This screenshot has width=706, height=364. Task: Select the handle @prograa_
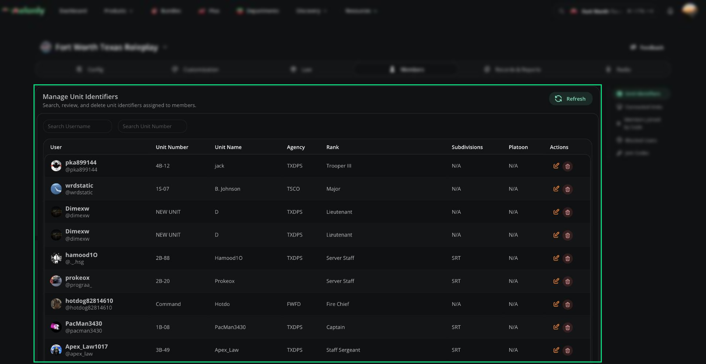[x=79, y=285]
